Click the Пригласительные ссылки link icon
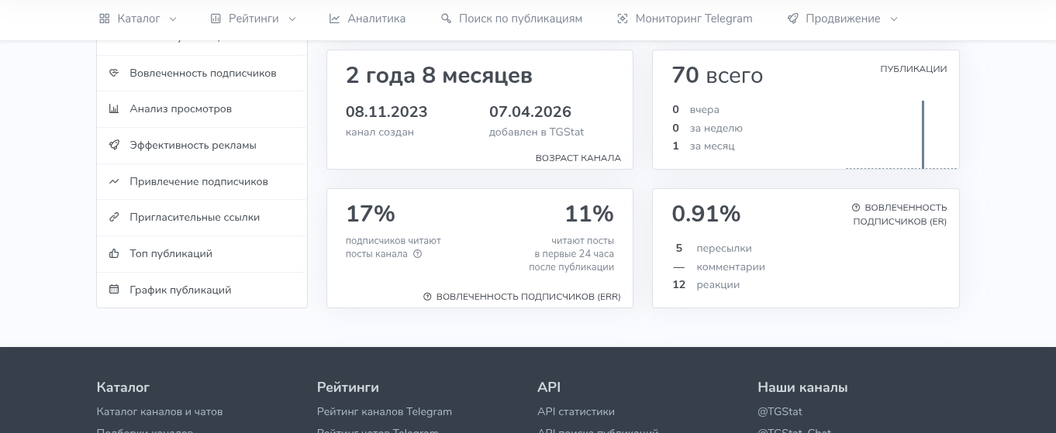 (114, 218)
